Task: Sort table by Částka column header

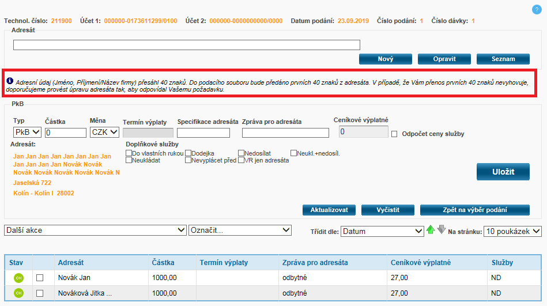Action: pyautogui.click(x=162, y=263)
